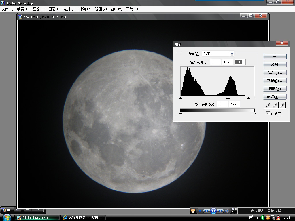Open the 编辑(E) menu
The width and height of the screenshot is (295, 221).
tap(23, 9)
